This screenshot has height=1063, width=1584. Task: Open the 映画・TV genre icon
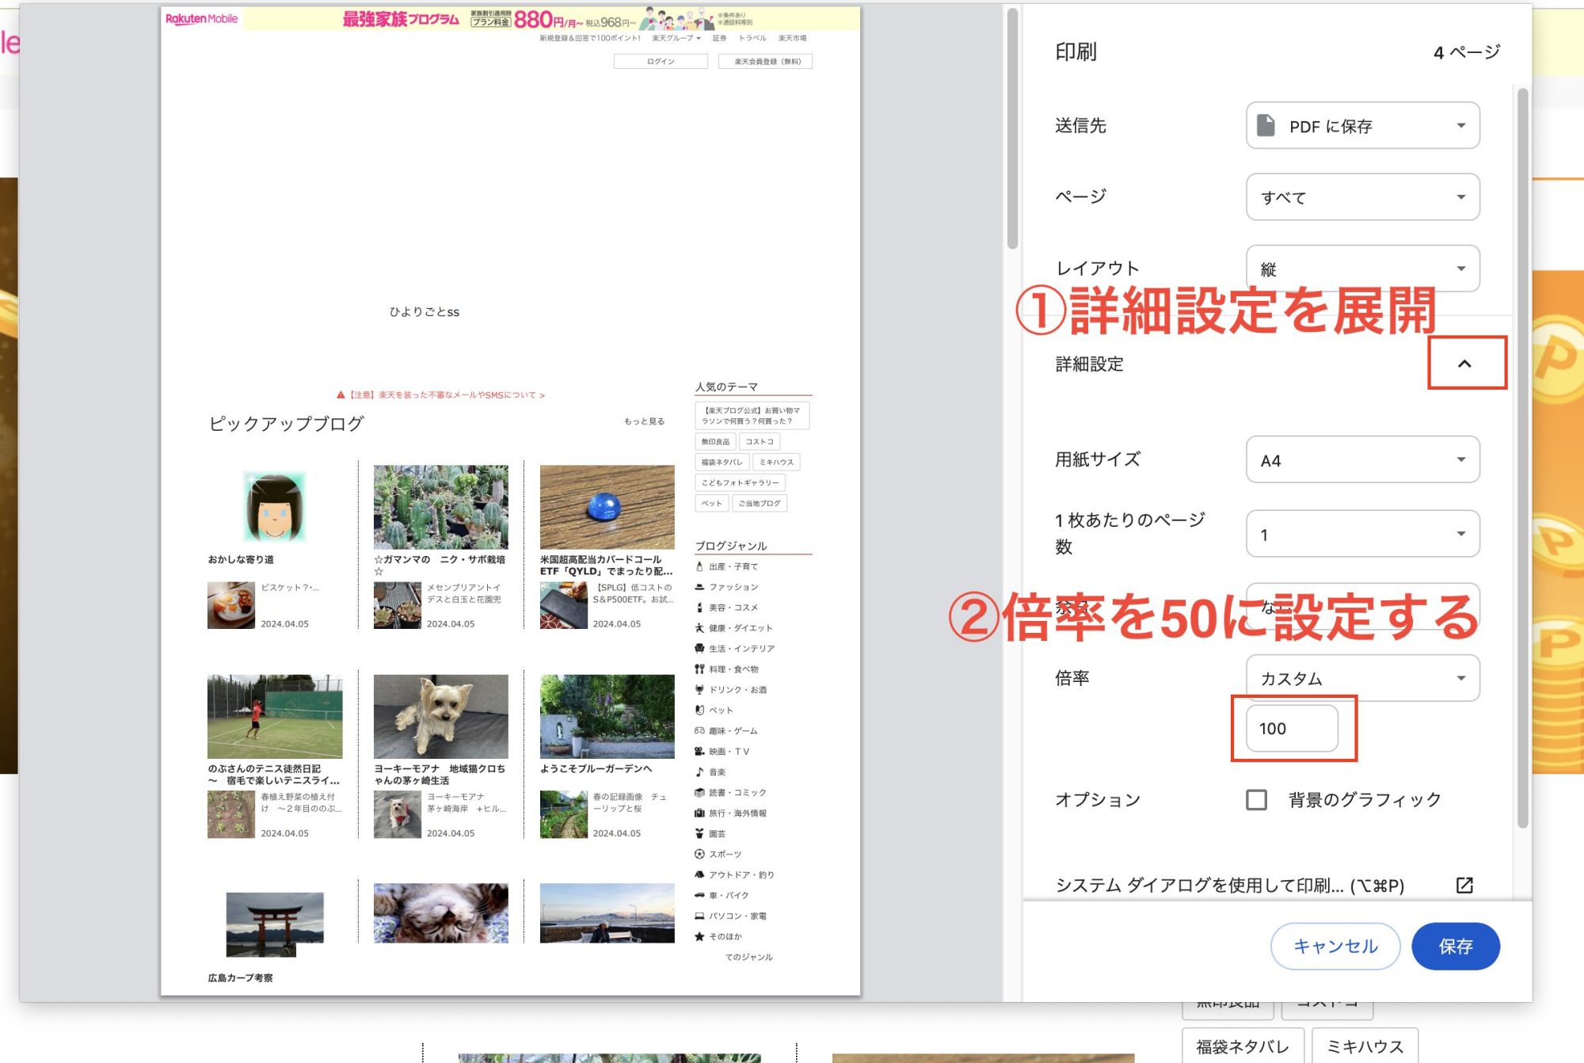pyautogui.click(x=699, y=750)
